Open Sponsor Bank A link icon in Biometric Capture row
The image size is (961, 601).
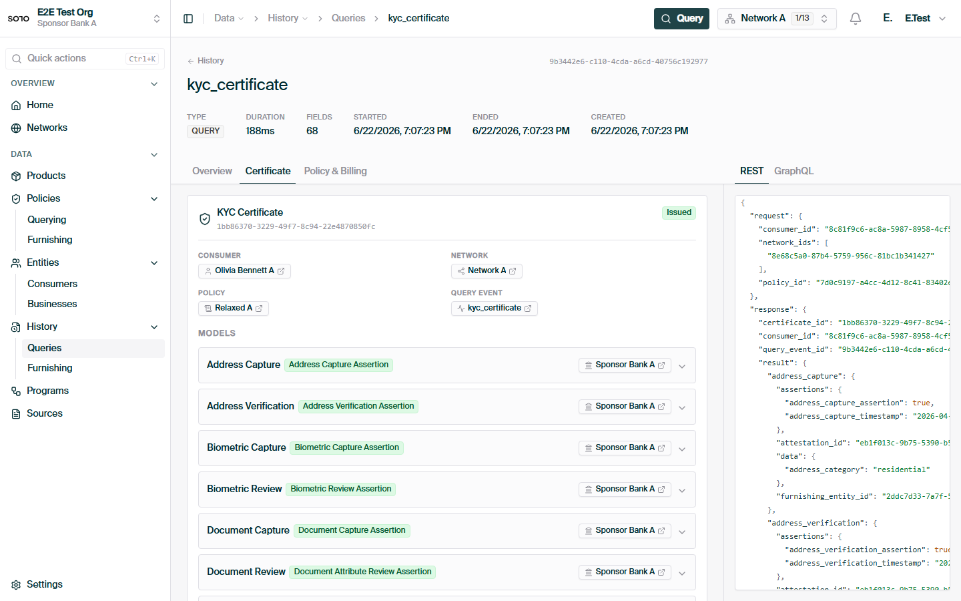tap(661, 448)
